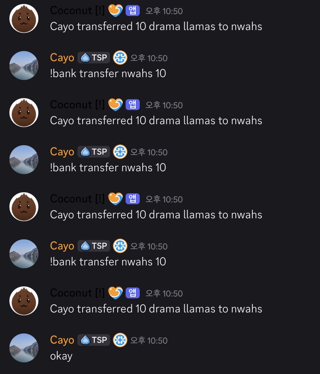Click the orange heart badge on the topmost Coconut message

pyautogui.click(x=115, y=11)
